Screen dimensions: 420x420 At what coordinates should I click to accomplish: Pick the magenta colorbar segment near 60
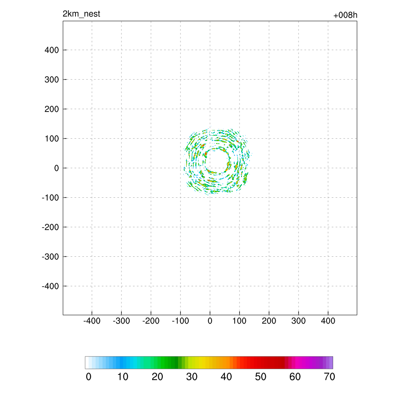point(297,363)
